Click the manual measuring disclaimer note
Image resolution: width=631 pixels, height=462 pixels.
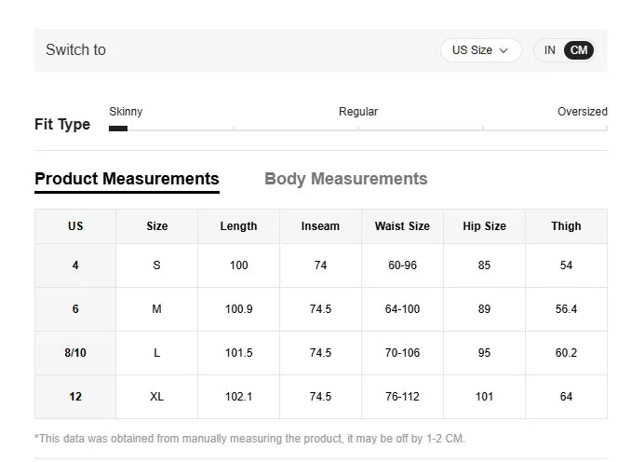[250, 439]
